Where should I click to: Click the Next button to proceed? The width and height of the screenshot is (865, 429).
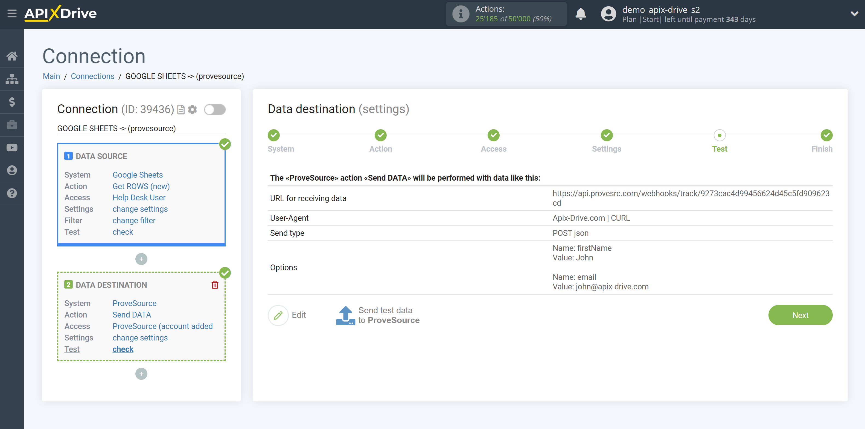coord(801,315)
